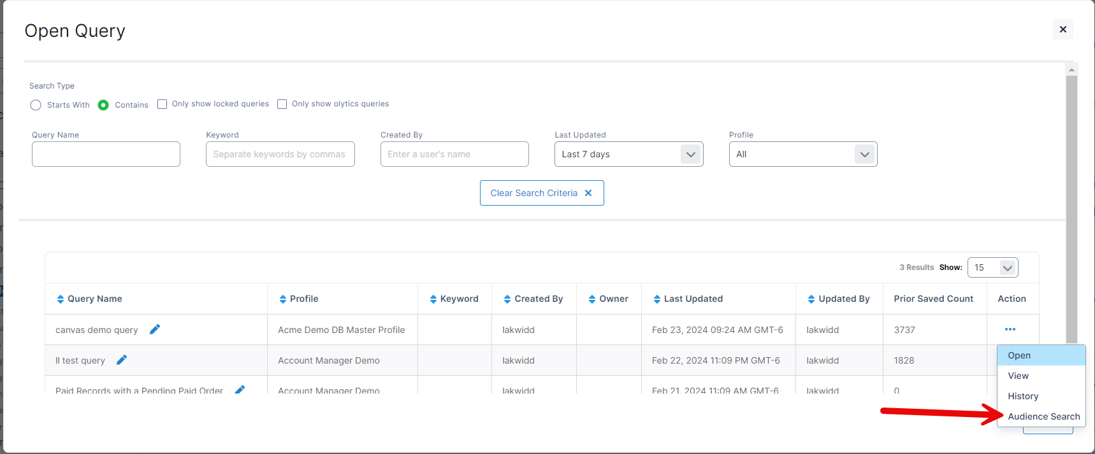Check Only show olytics queries
This screenshot has height=454, width=1095.
pyautogui.click(x=282, y=104)
